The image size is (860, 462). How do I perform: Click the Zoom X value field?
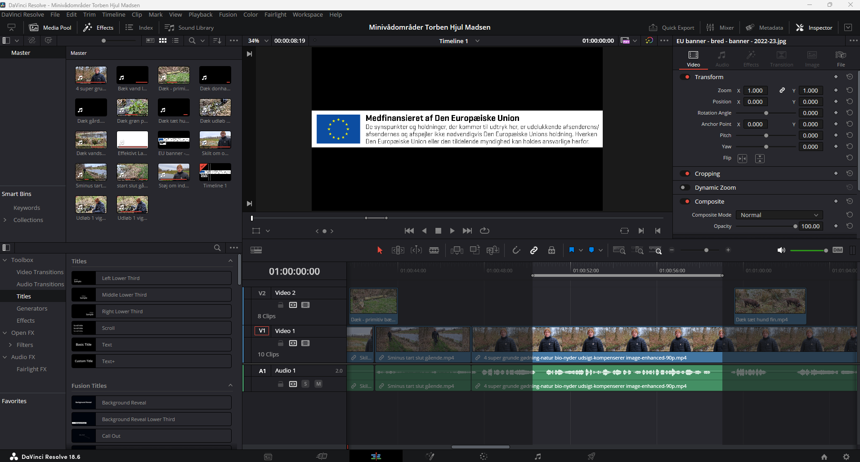(755, 91)
